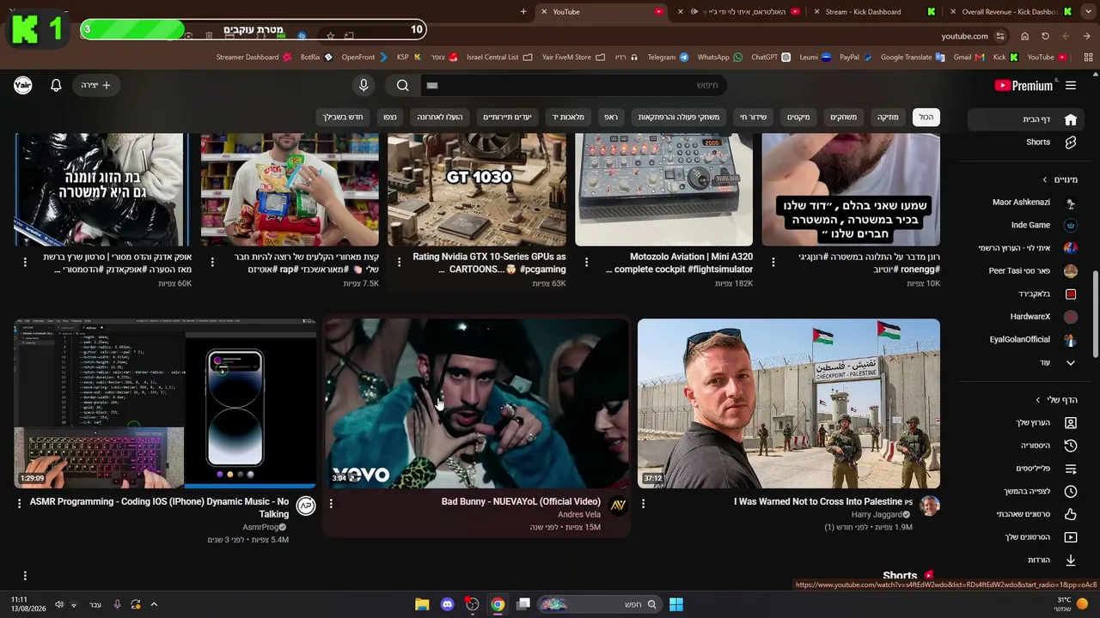Click the YouTube search input field
This screenshot has width=1100, height=618.
coord(573,85)
